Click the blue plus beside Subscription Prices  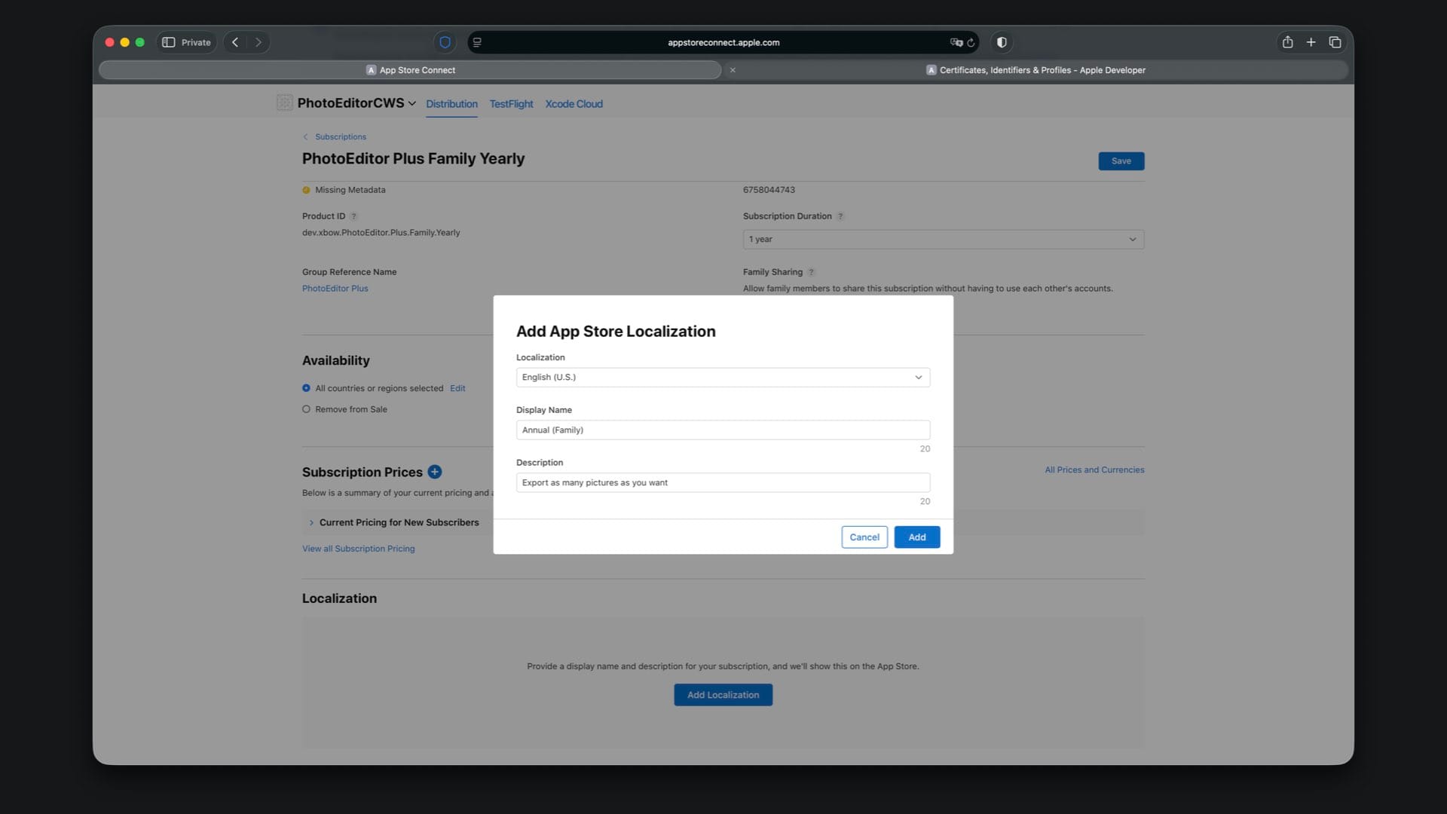[435, 472]
